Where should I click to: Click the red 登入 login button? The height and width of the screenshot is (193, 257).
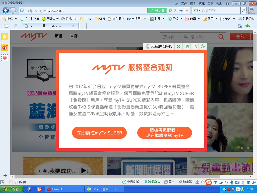[240, 36]
